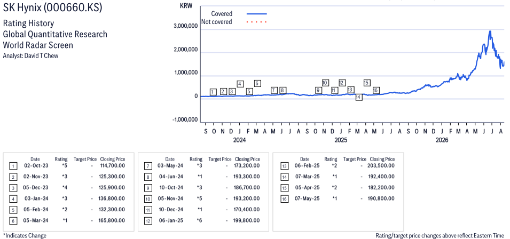510x239 pixels.
Task: Click chart marker 9 on the graph
Action: [318, 90]
